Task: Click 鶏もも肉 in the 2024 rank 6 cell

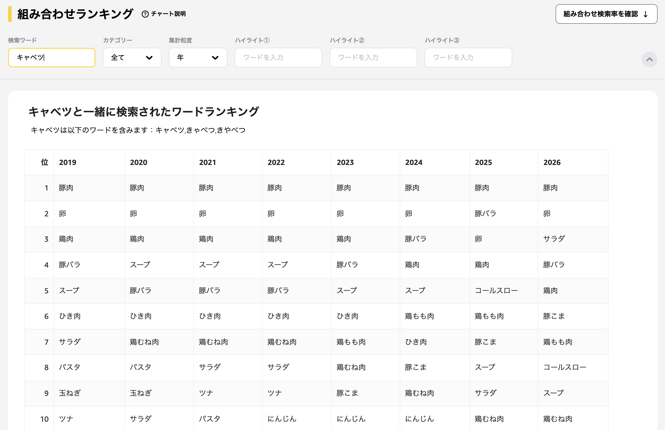Action: click(419, 316)
